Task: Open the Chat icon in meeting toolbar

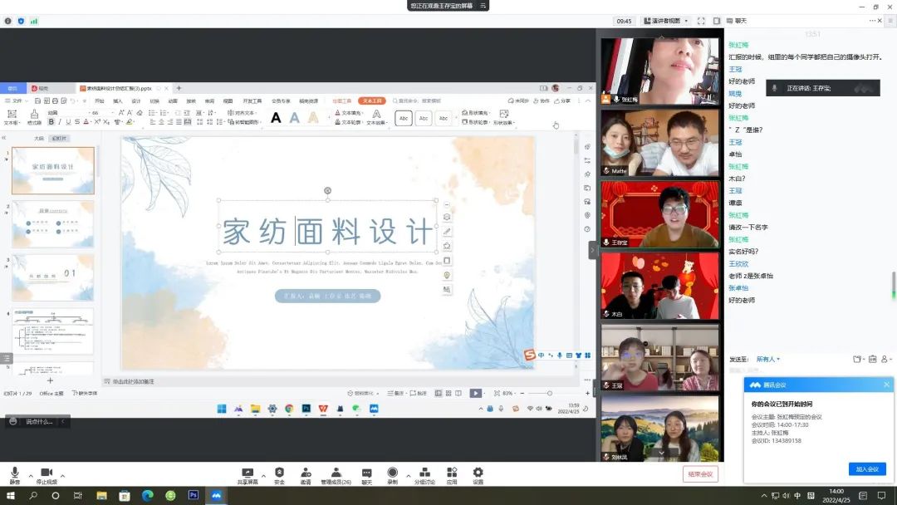Action: point(367,475)
